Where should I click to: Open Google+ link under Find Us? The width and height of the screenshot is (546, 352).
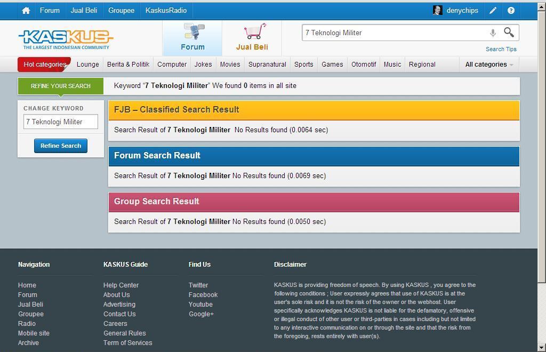coord(201,314)
